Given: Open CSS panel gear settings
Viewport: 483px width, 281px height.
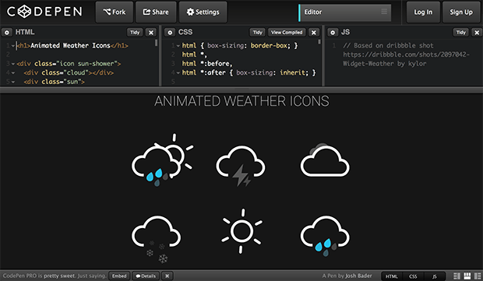Looking at the screenshot, I should (170, 32).
